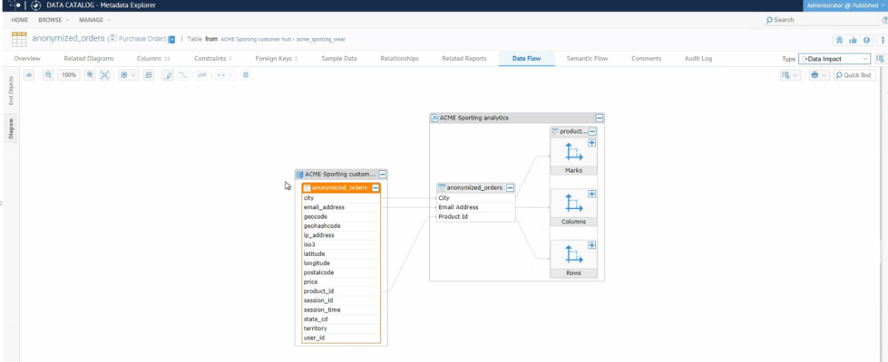Open the Type Data Impact combo box
Screen dimensions: 888x362
[x=834, y=59]
